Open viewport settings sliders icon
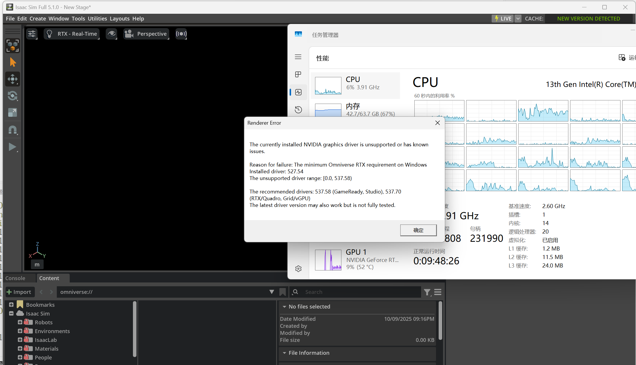Screen dimensions: 636x365 (32, 34)
